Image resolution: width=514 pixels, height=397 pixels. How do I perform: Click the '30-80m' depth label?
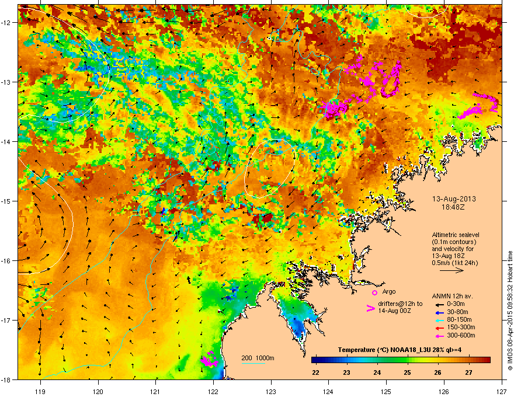[457, 312]
